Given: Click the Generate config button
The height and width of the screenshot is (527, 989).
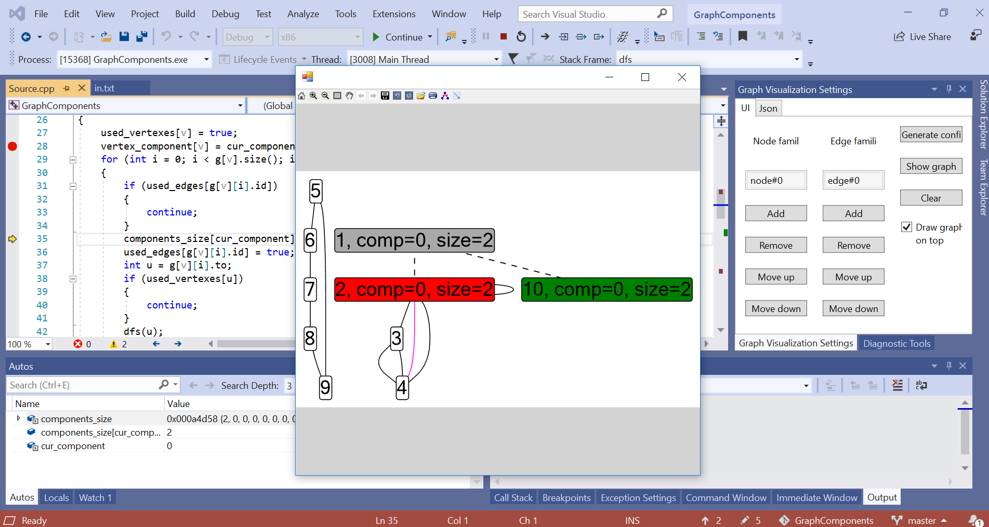Looking at the screenshot, I should 931,134.
